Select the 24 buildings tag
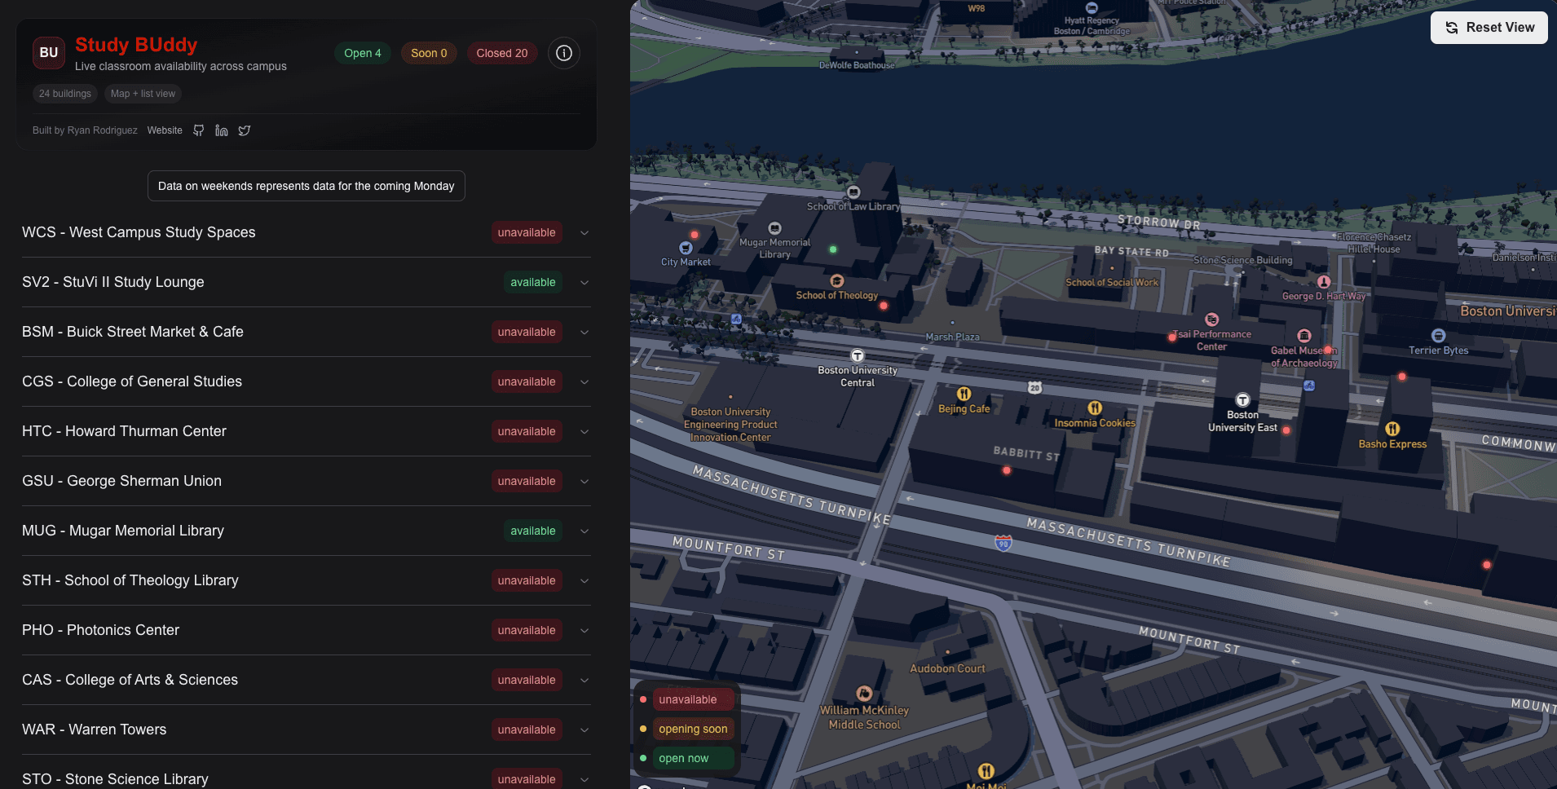 [65, 94]
